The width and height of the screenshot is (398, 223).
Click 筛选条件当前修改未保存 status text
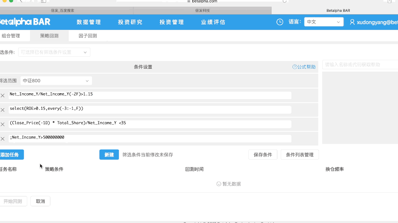click(x=148, y=155)
